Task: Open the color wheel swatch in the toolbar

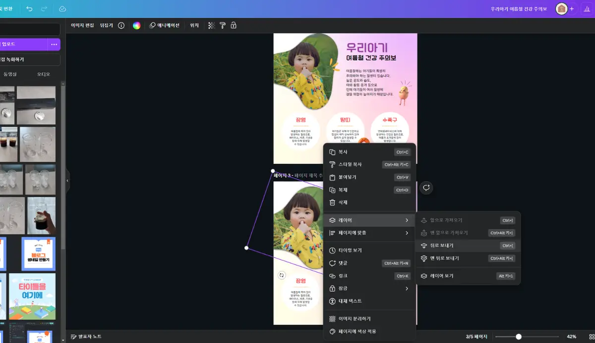Action: pos(138,25)
